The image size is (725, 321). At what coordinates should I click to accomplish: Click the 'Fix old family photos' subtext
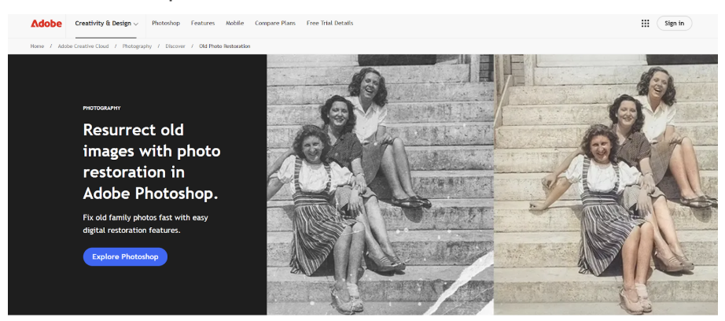pyautogui.click(x=145, y=223)
